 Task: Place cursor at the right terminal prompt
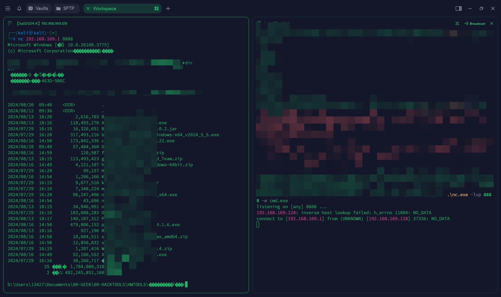258,225
